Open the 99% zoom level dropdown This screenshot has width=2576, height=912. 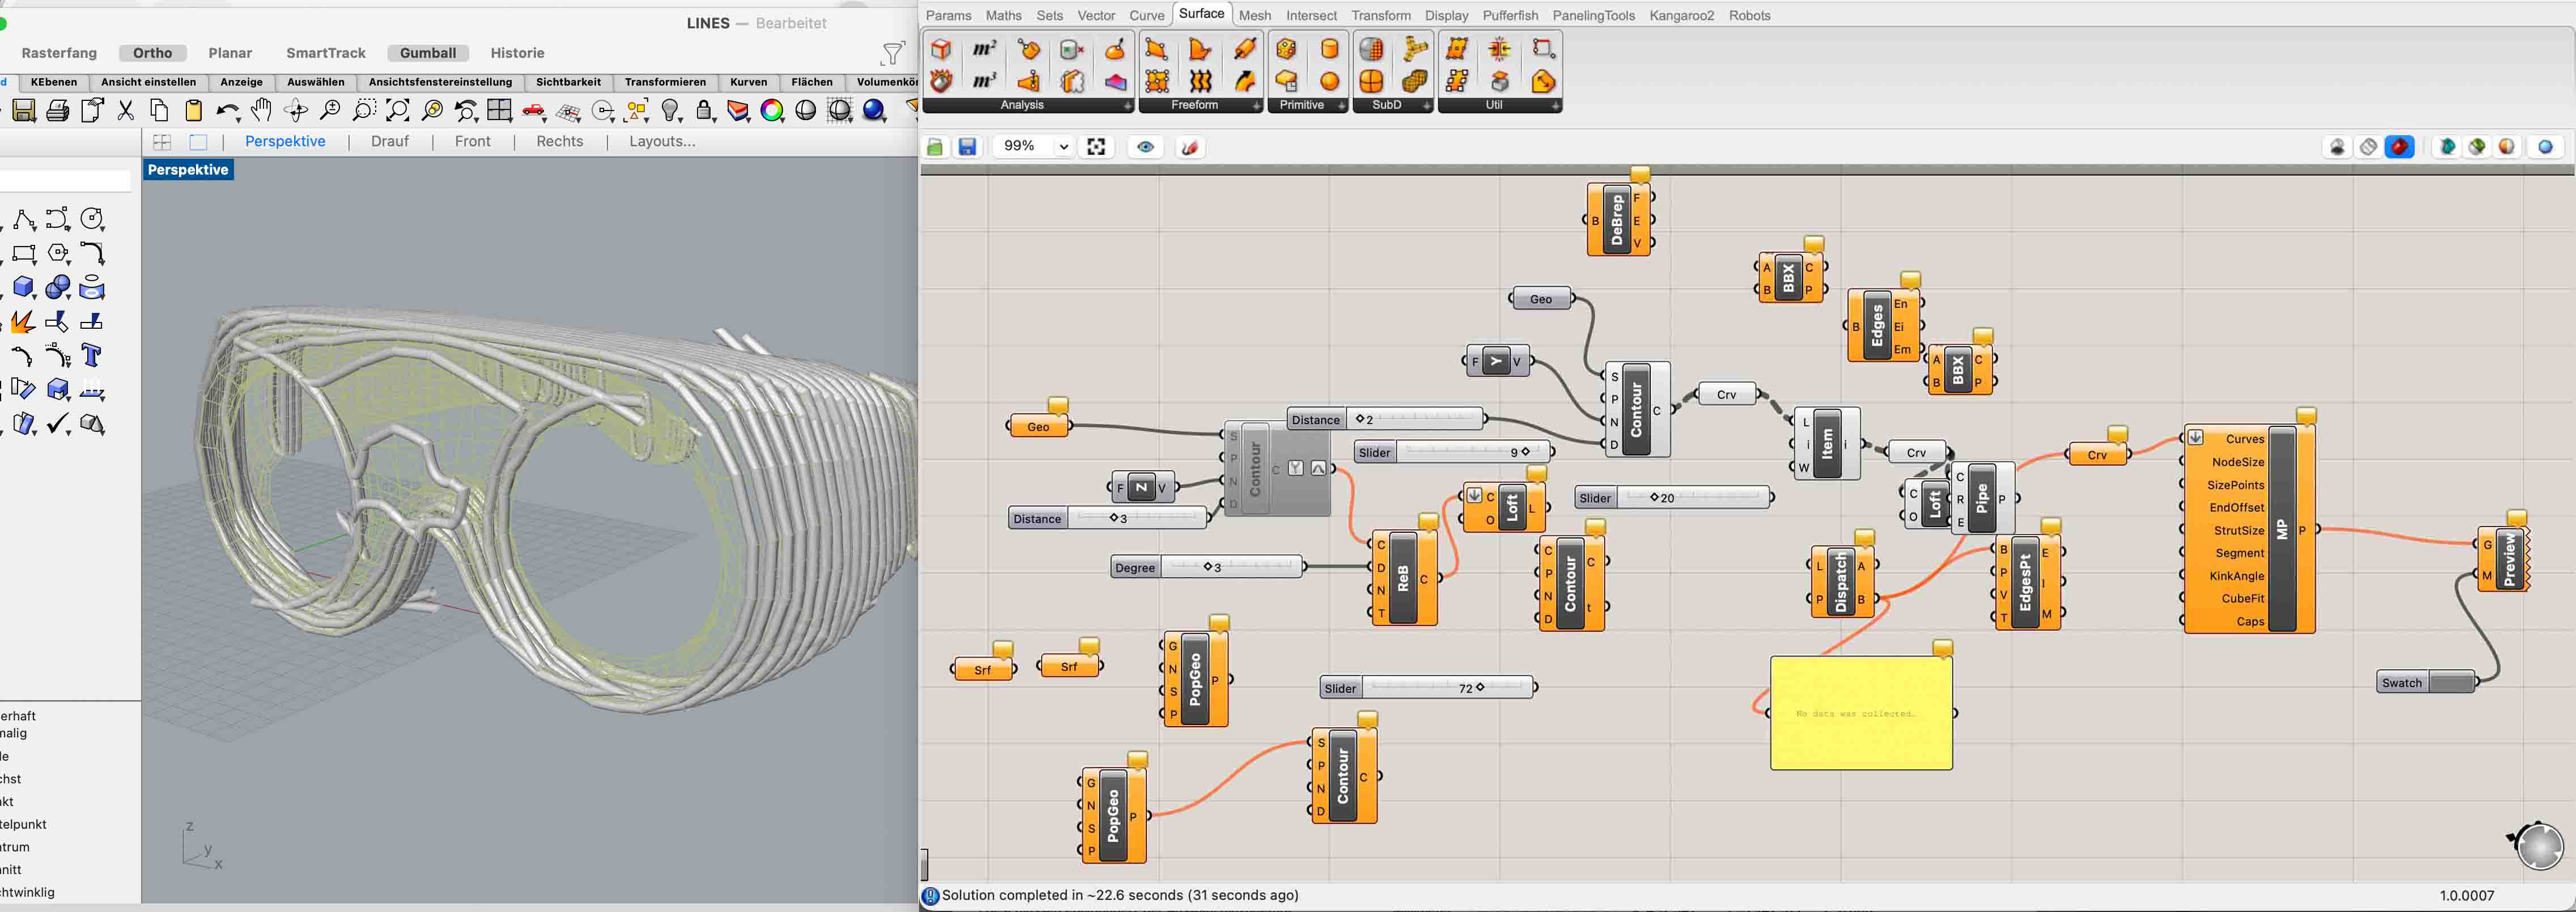coord(1063,147)
